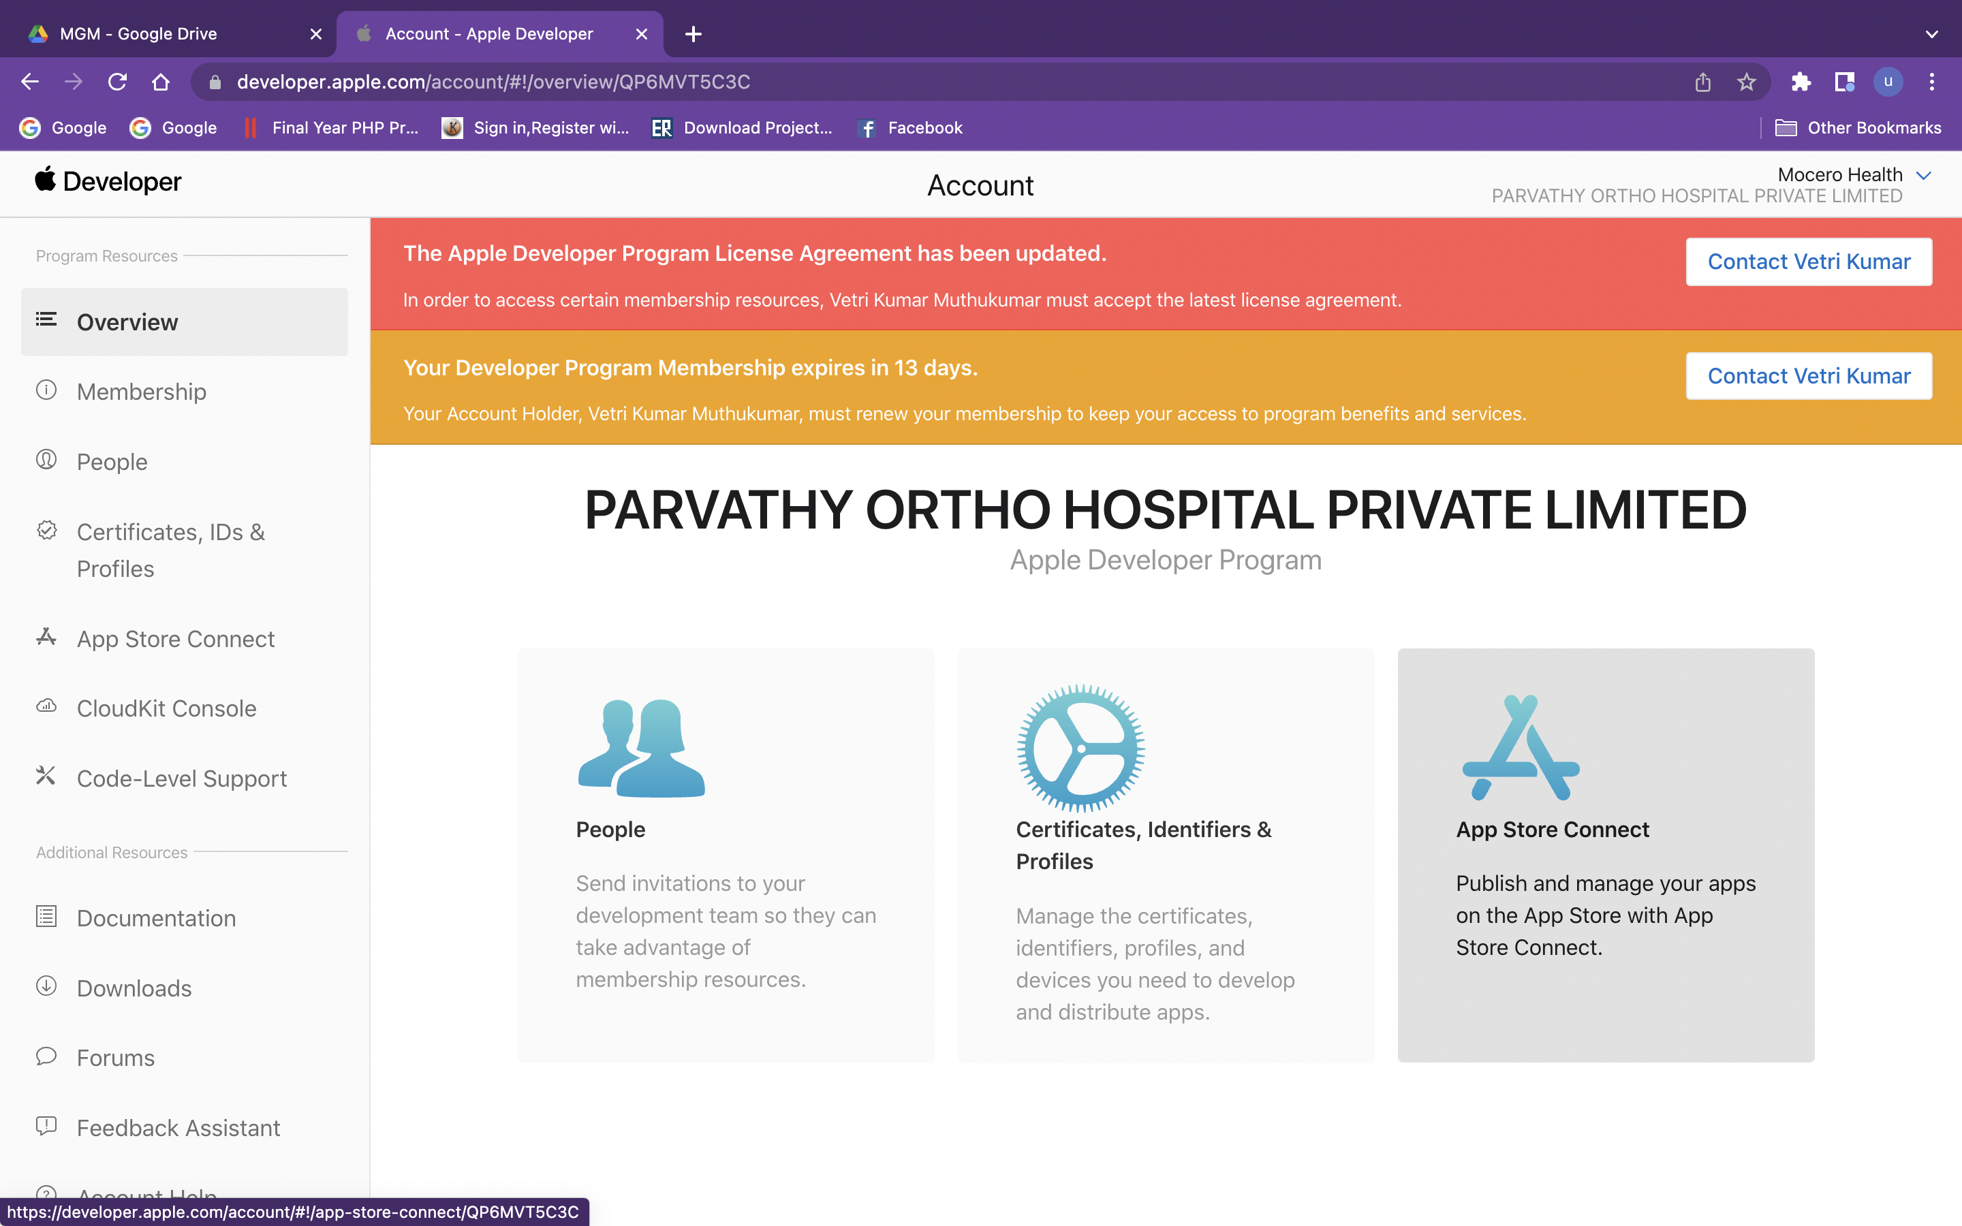Image resolution: width=1962 pixels, height=1226 pixels.
Task: Expand the tab search chevron
Action: click(1931, 34)
